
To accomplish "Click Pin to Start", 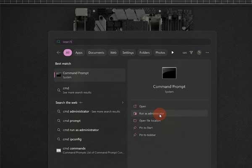I will 169,128.
